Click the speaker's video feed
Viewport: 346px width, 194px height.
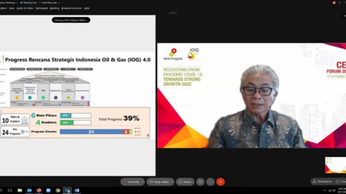pyautogui.click(x=252, y=95)
